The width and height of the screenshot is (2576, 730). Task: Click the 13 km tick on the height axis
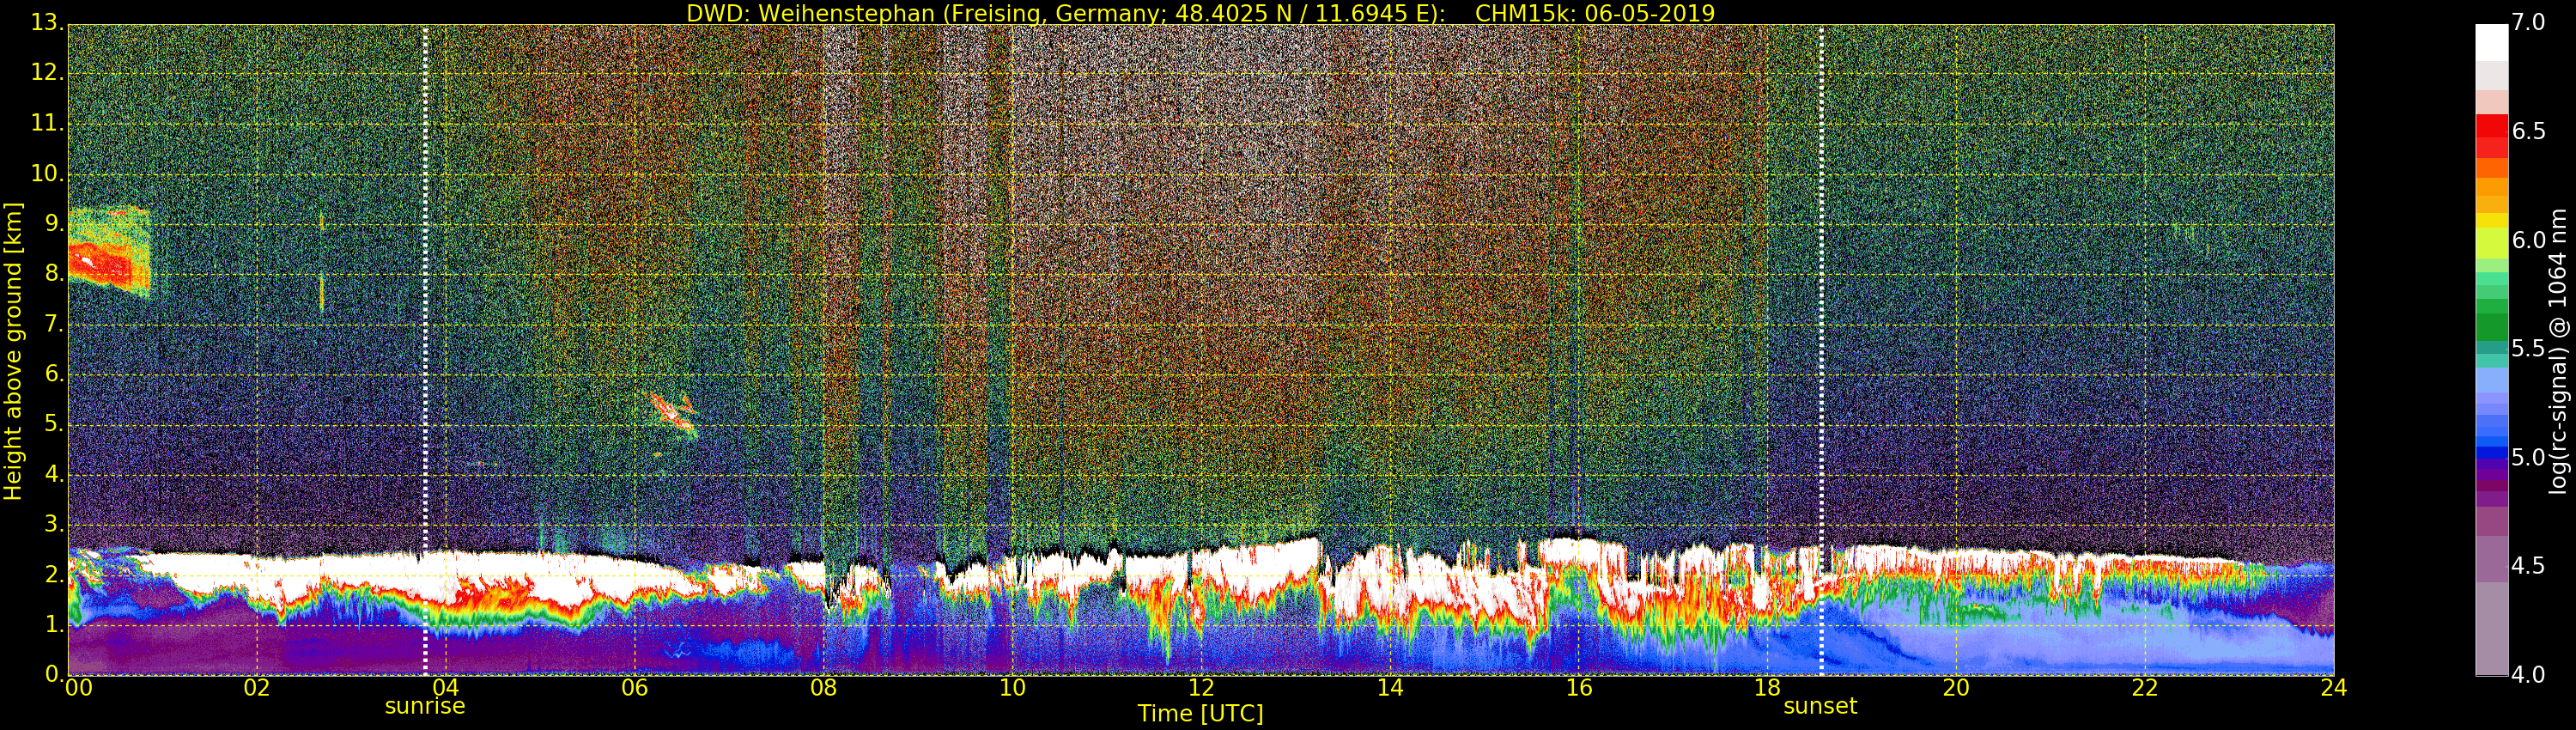coord(46,24)
